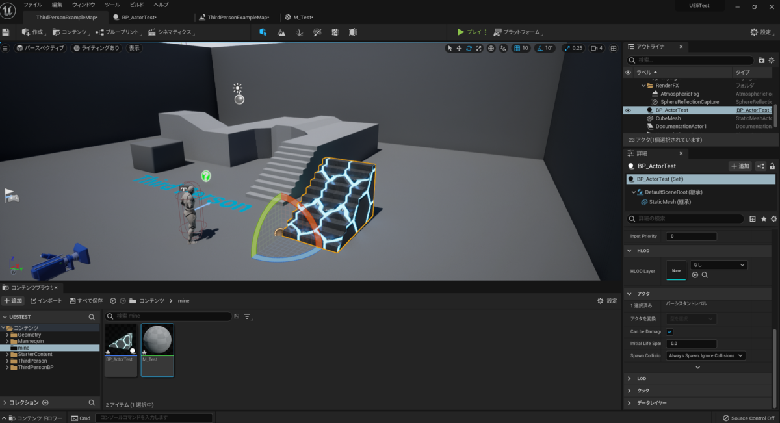
Task: Open the コンテンツドロワー in the status bar
Action: point(34,418)
